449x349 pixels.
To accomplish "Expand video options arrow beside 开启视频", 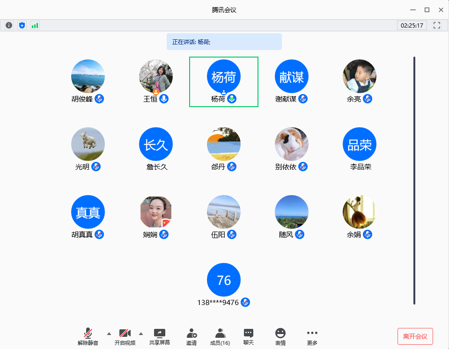I will coord(141,334).
